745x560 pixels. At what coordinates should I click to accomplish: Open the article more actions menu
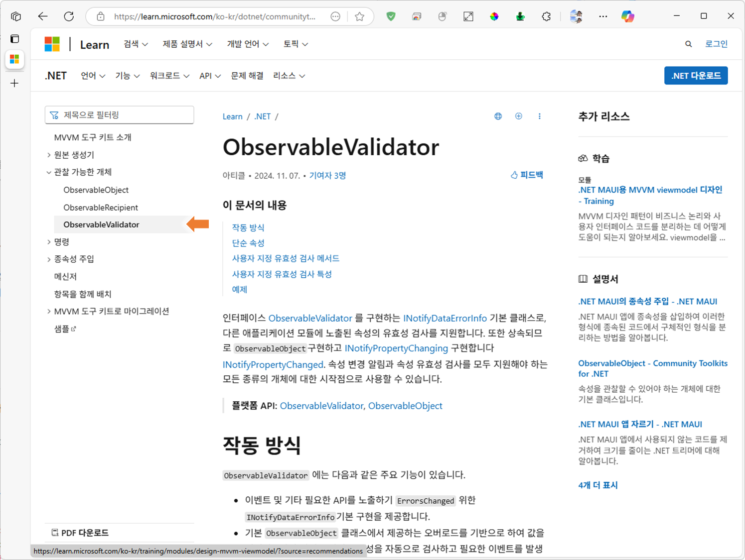(x=539, y=116)
